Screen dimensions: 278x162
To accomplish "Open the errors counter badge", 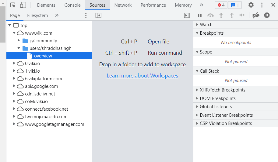I will point(221,5).
